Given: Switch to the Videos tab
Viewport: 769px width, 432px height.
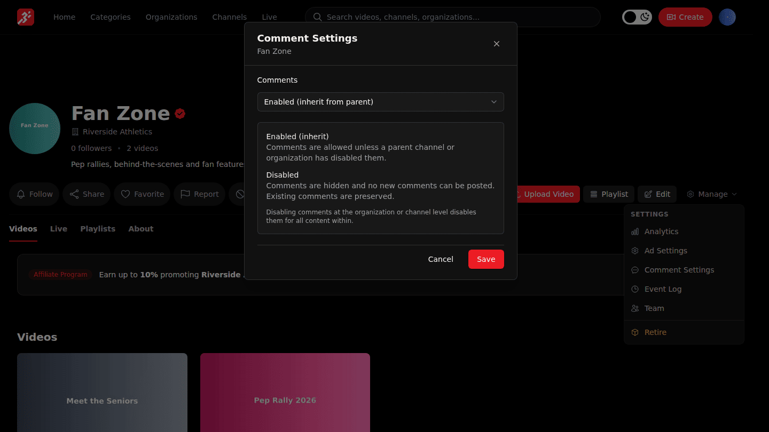Looking at the screenshot, I should (23, 229).
